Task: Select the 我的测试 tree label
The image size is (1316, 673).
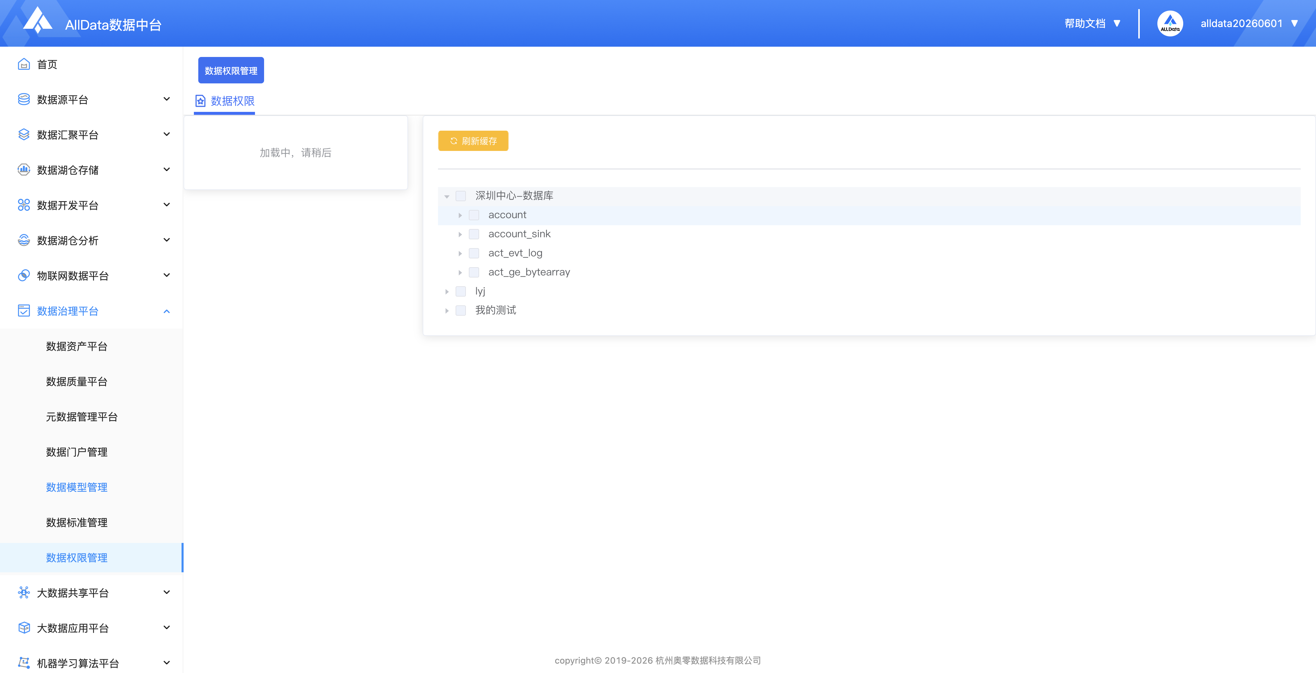Action: [x=496, y=310]
